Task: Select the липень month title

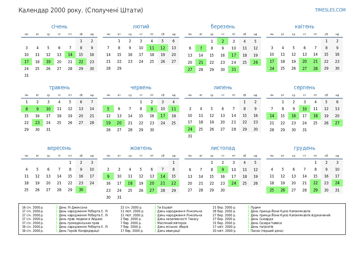Action: (x=223, y=88)
